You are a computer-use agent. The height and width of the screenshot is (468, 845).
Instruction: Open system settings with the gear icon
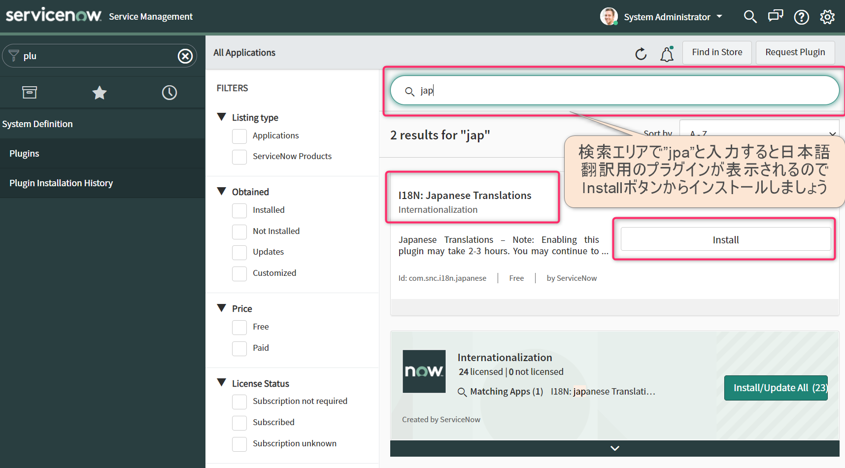827,16
